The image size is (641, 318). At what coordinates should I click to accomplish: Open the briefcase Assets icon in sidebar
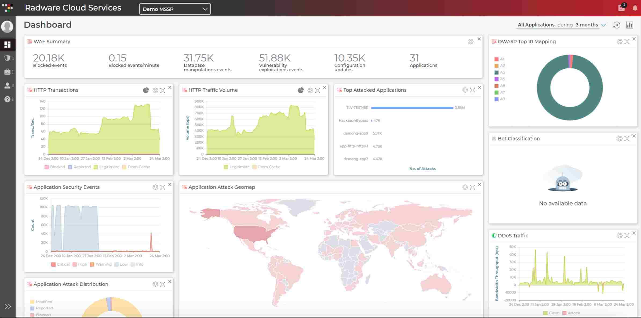tap(8, 72)
